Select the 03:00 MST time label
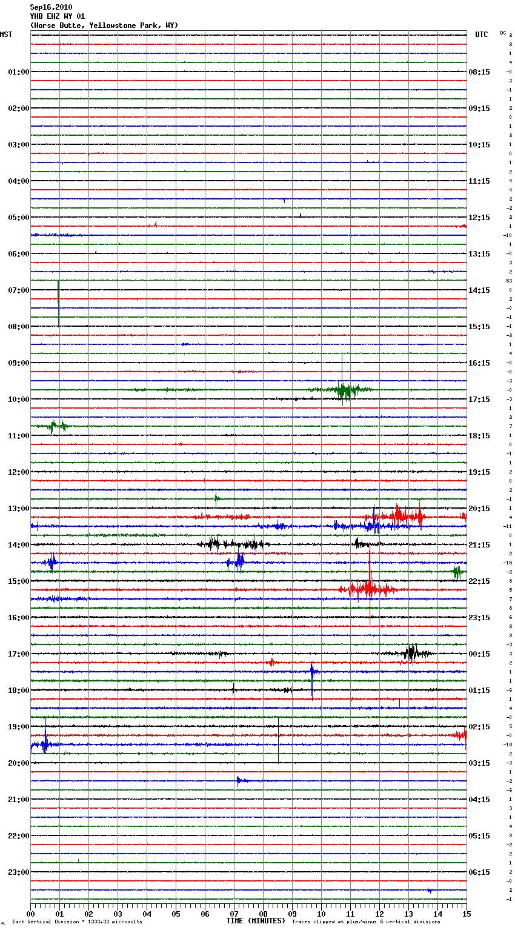Viewport: 515px width, 930px height. point(18,145)
